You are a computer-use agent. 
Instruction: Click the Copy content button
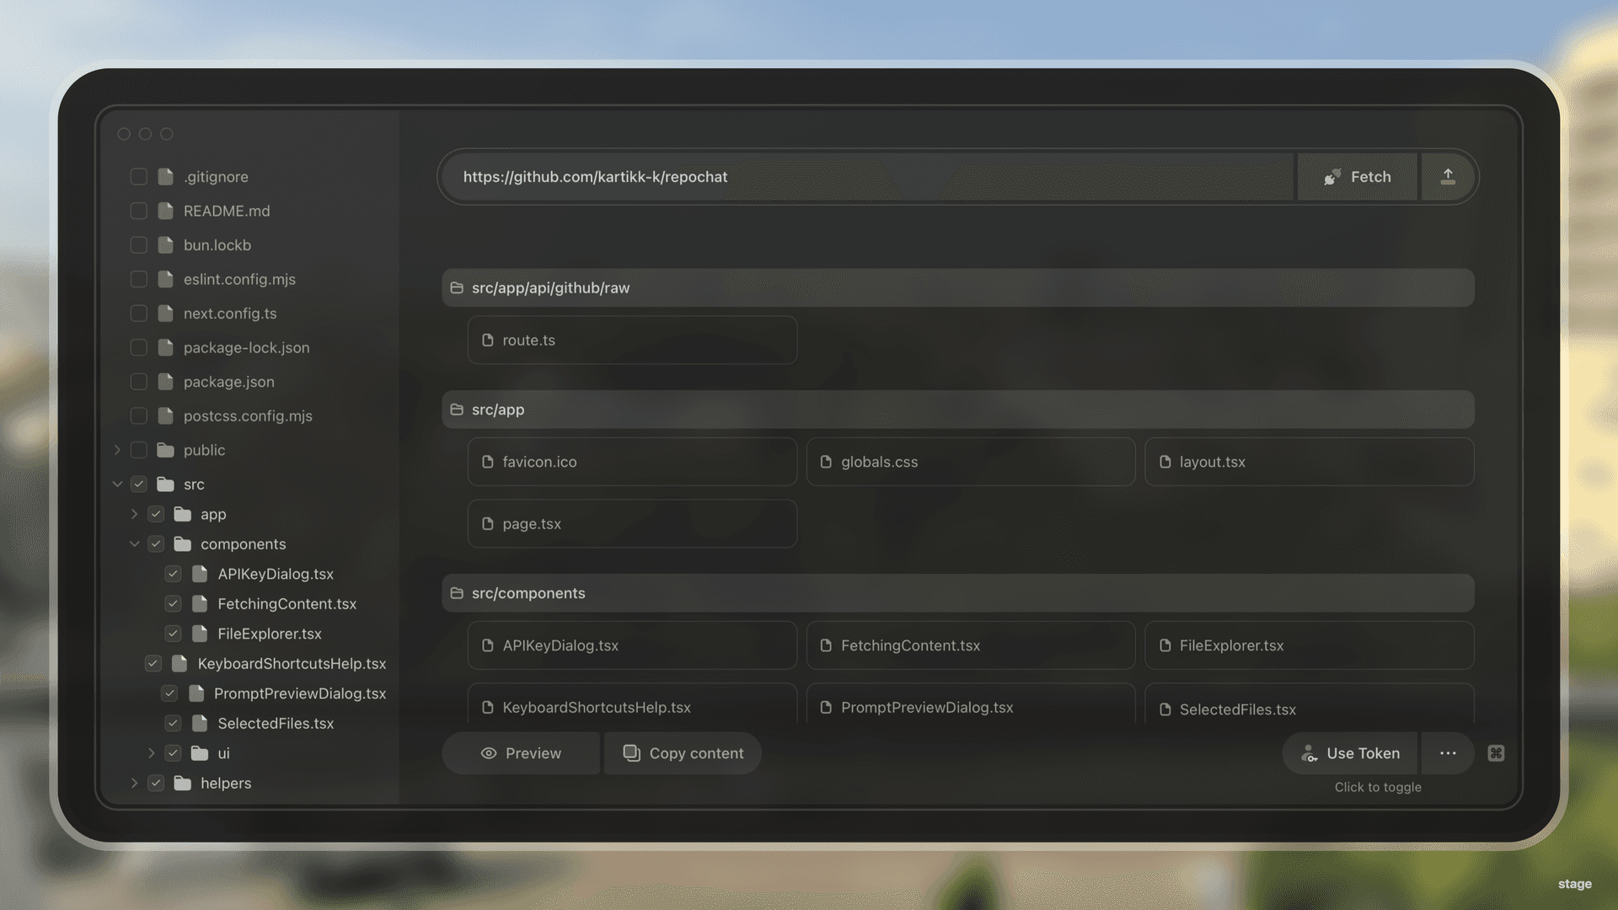tap(683, 753)
